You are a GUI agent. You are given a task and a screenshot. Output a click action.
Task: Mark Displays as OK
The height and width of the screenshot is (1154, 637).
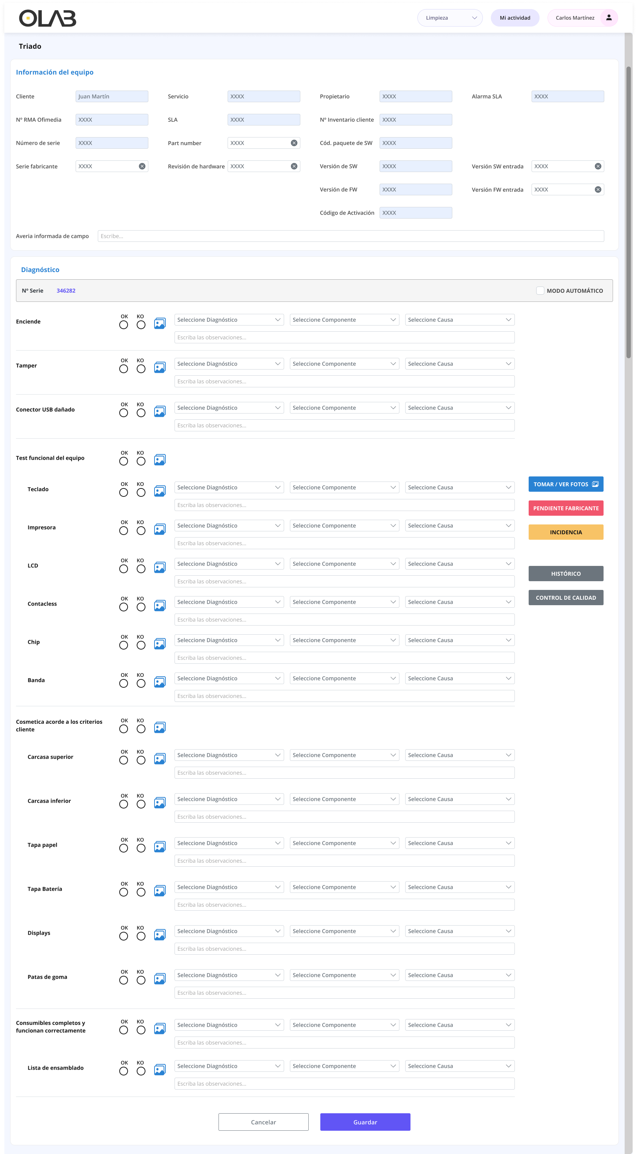124,936
